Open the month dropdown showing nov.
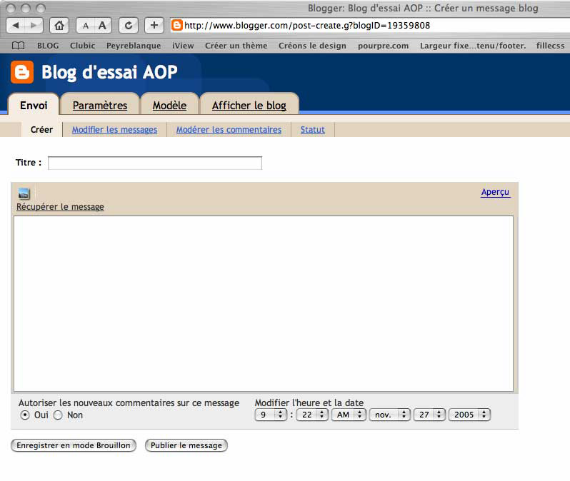Viewport: 570px width, 481px height. click(x=390, y=415)
